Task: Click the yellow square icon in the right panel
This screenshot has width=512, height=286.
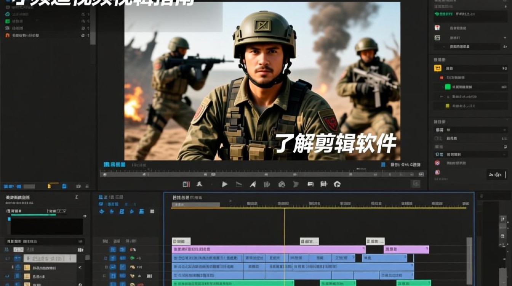Action: tap(438, 68)
